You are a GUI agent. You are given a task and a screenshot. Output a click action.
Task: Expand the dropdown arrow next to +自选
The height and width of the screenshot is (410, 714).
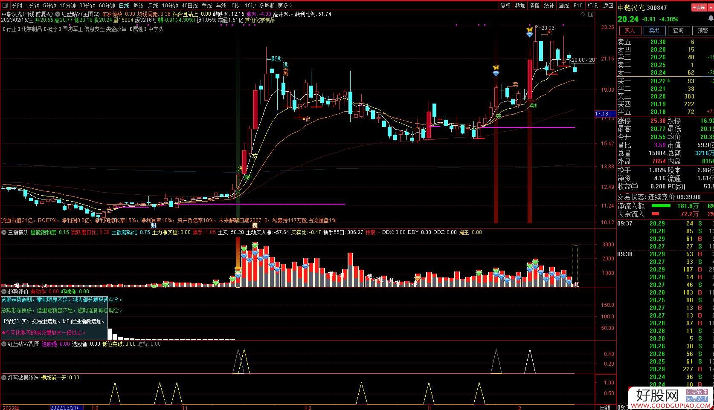click(x=710, y=7)
